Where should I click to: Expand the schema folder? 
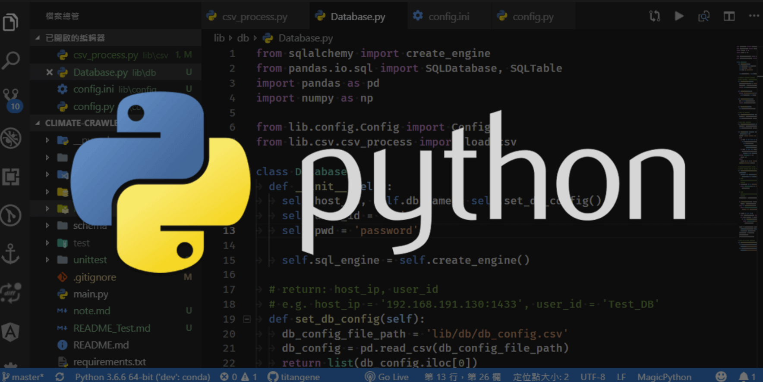(x=47, y=226)
